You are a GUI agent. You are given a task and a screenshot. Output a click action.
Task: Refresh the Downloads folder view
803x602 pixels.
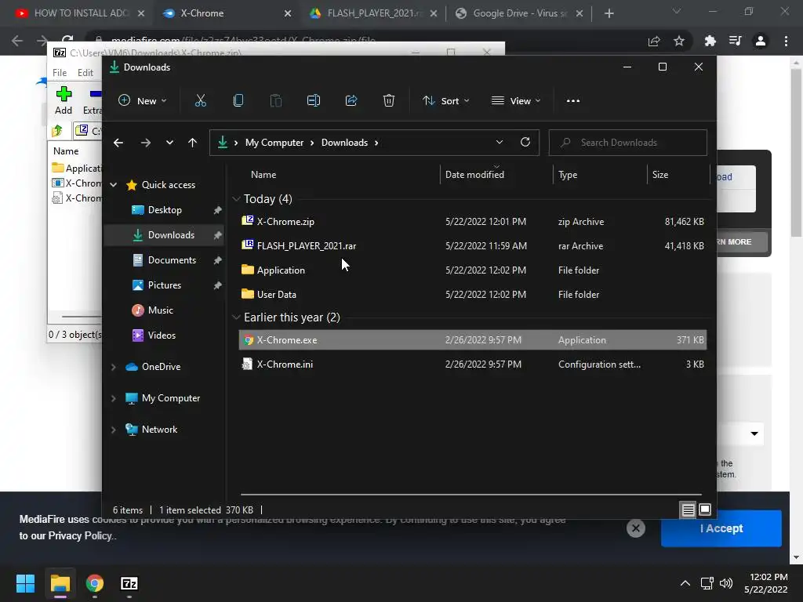(x=525, y=143)
